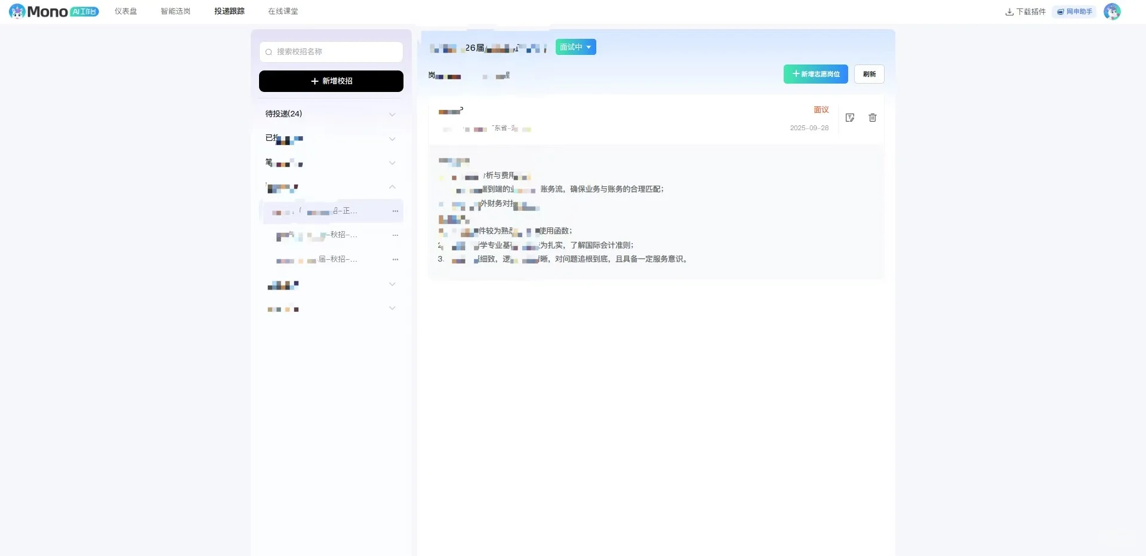Image resolution: width=1146 pixels, height=556 pixels.
Task: Click the 新增校招 button
Action: coord(331,81)
